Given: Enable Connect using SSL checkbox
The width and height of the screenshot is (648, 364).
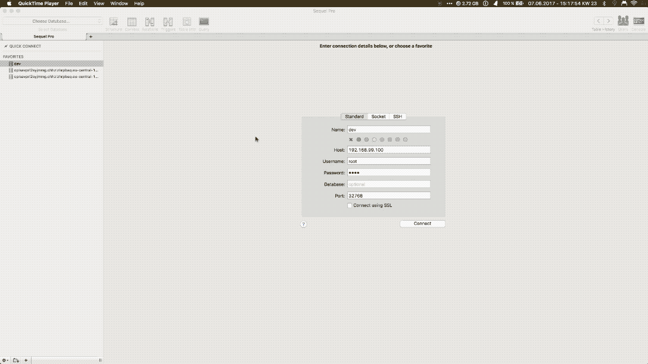Looking at the screenshot, I should pos(350,206).
